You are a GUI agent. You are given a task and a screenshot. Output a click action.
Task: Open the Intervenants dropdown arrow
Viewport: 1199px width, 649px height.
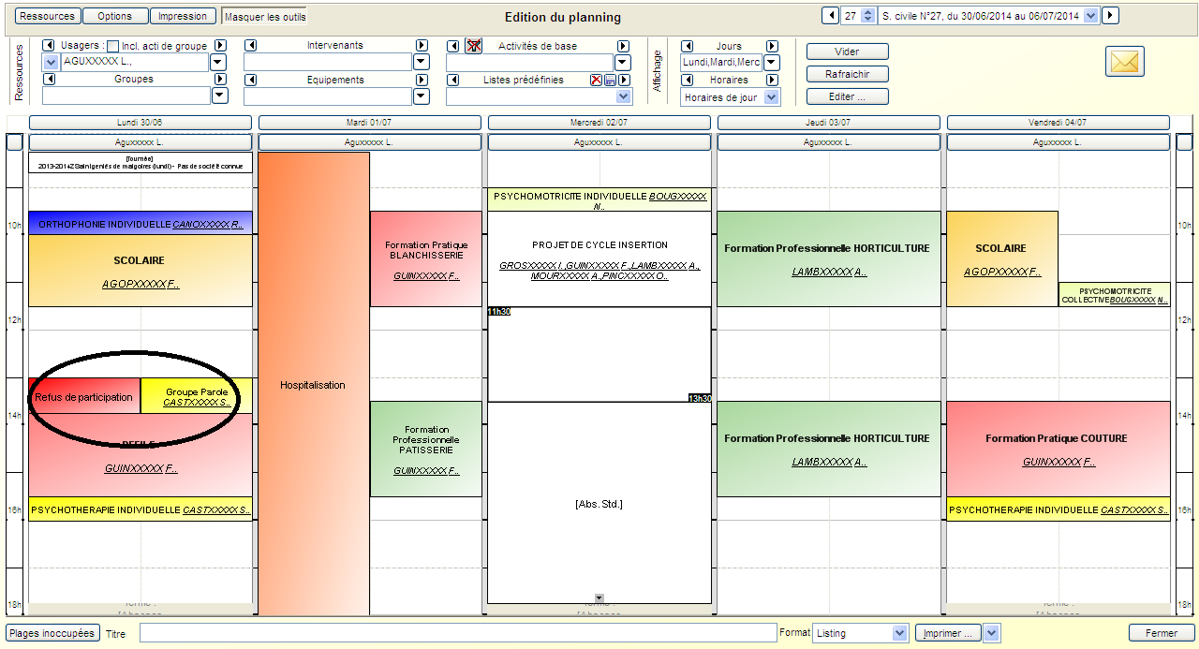(422, 62)
